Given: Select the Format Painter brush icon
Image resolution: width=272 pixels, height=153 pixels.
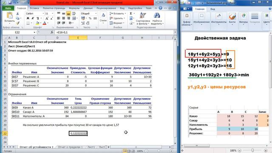Looking at the screenshot, I should click(17, 23).
